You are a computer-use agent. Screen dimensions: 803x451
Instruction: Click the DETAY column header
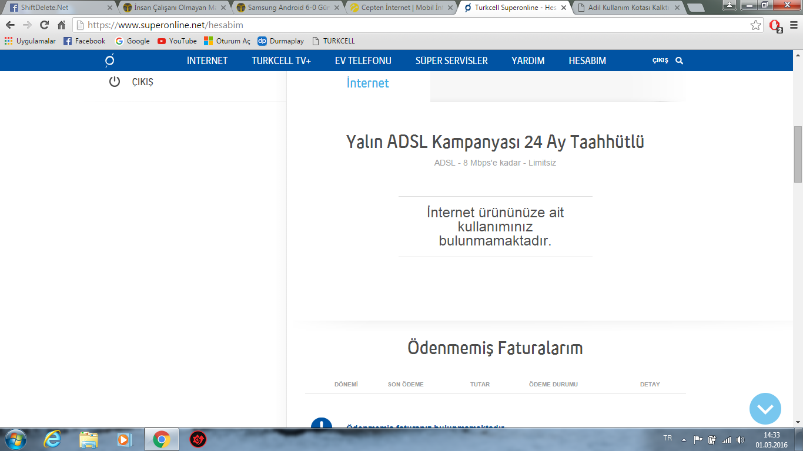650,385
